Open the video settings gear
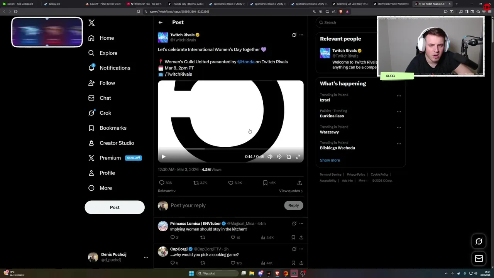The width and height of the screenshot is (494, 278). (279, 157)
